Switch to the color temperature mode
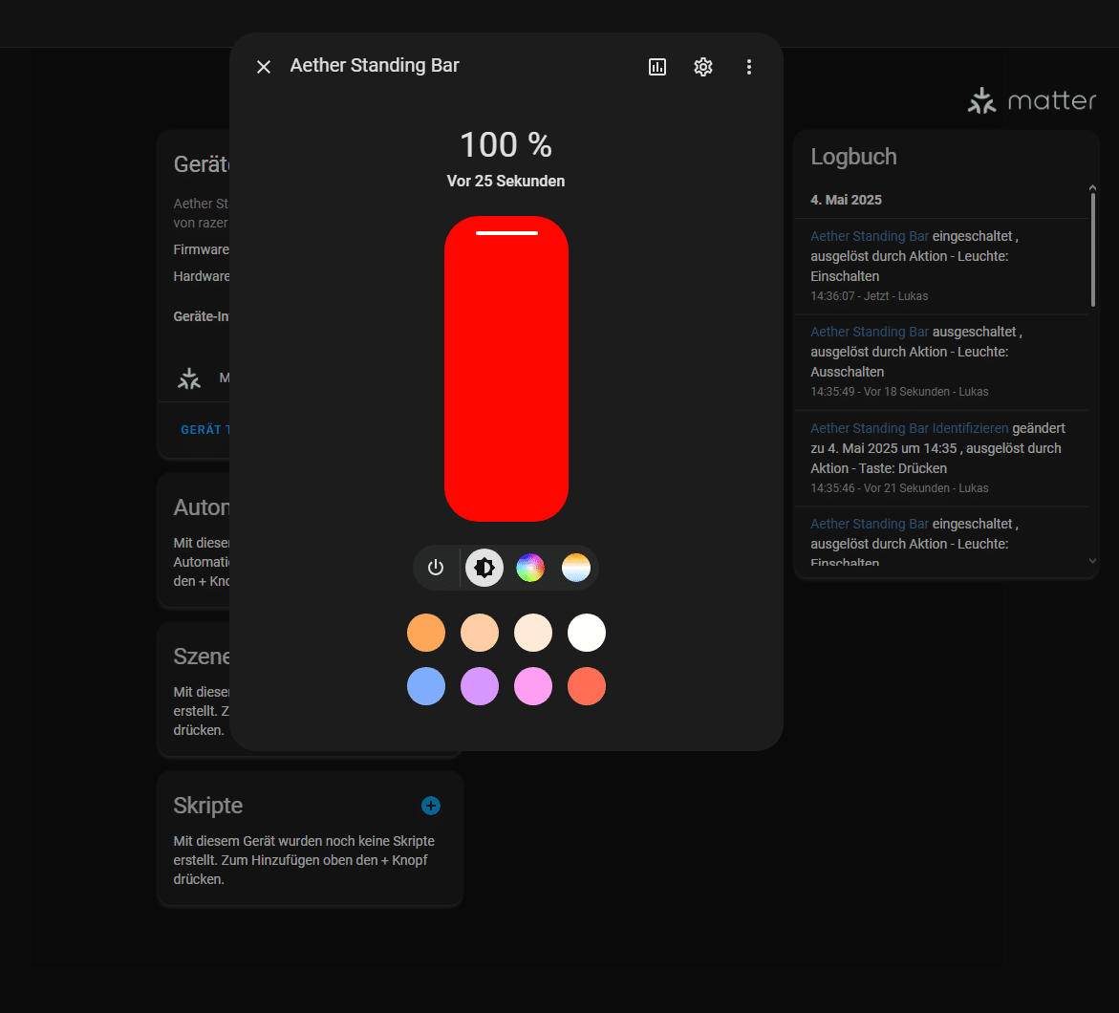The image size is (1119, 1013). pos(576,568)
